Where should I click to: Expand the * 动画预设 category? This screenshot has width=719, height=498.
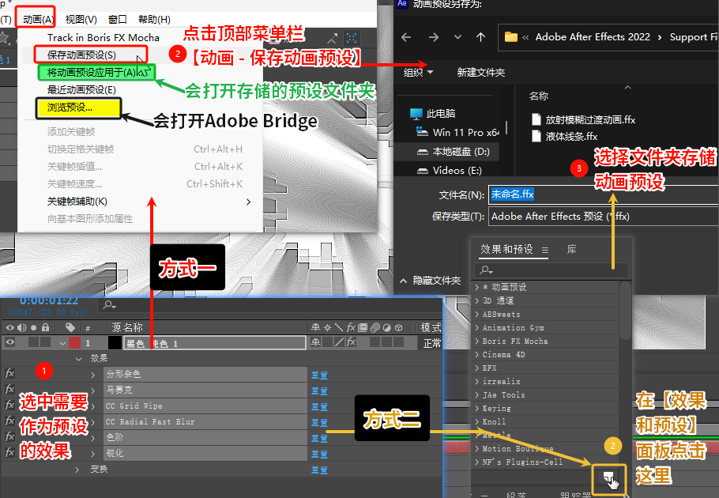[x=477, y=287]
